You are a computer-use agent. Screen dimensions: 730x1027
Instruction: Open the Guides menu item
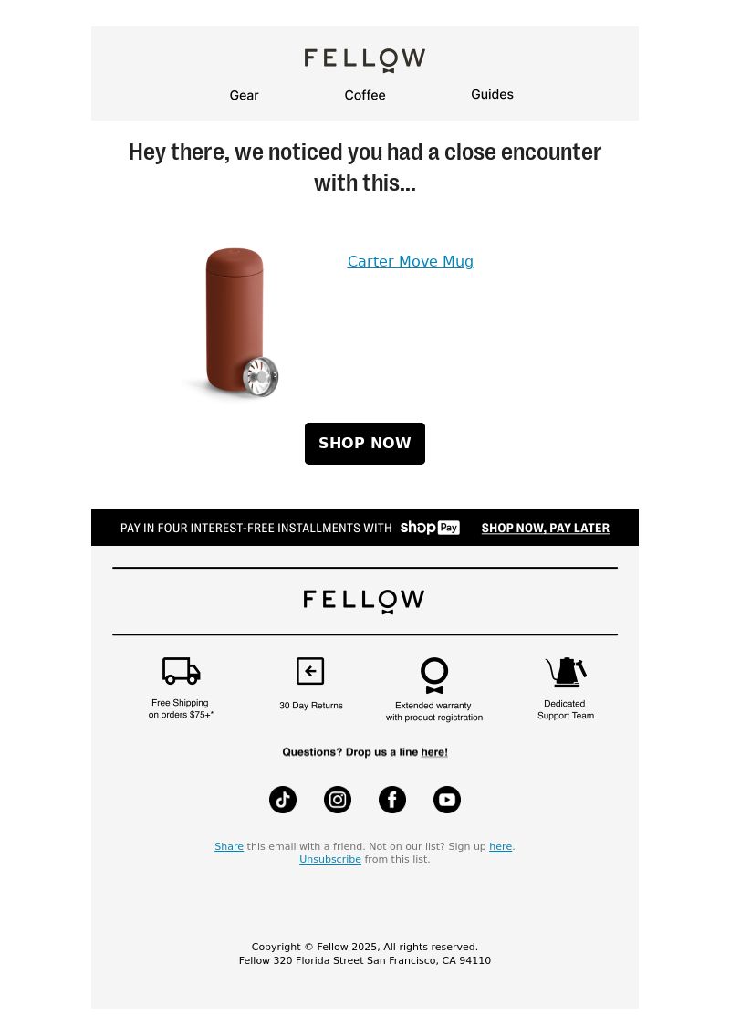click(493, 94)
